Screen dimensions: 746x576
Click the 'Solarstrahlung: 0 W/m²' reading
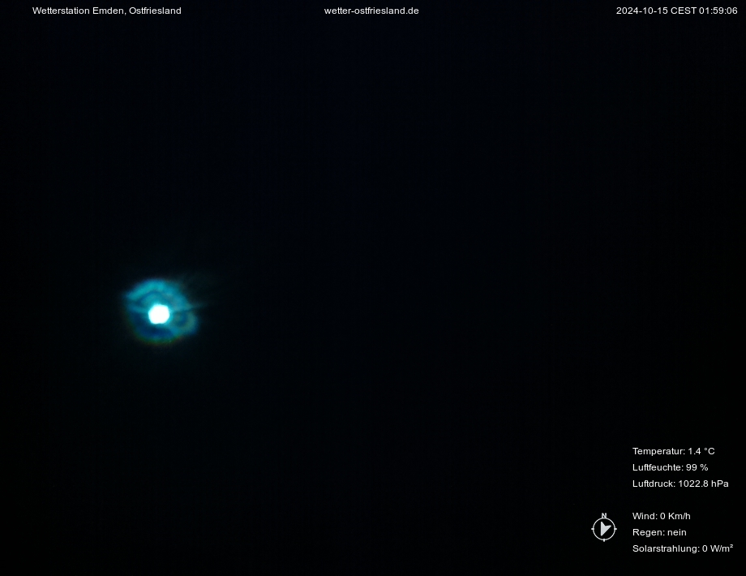point(682,548)
